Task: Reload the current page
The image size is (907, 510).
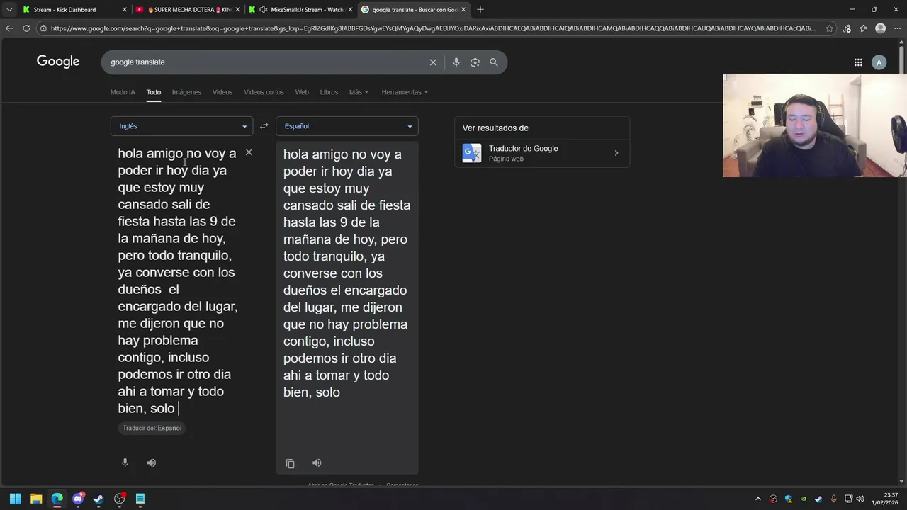Action: click(x=26, y=28)
